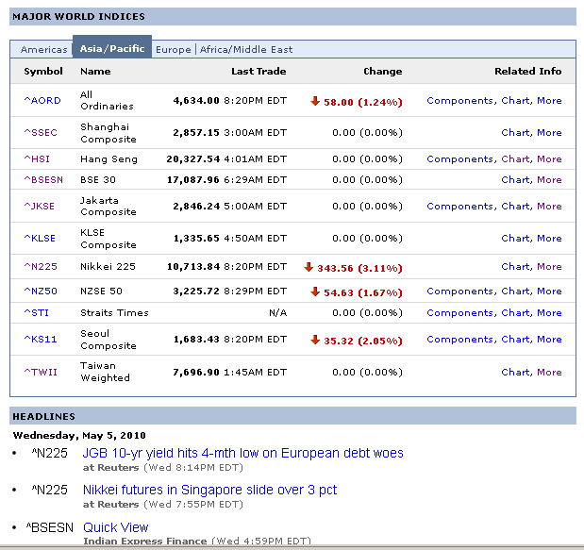Click the Change column header
584x550 pixels.
tap(382, 71)
